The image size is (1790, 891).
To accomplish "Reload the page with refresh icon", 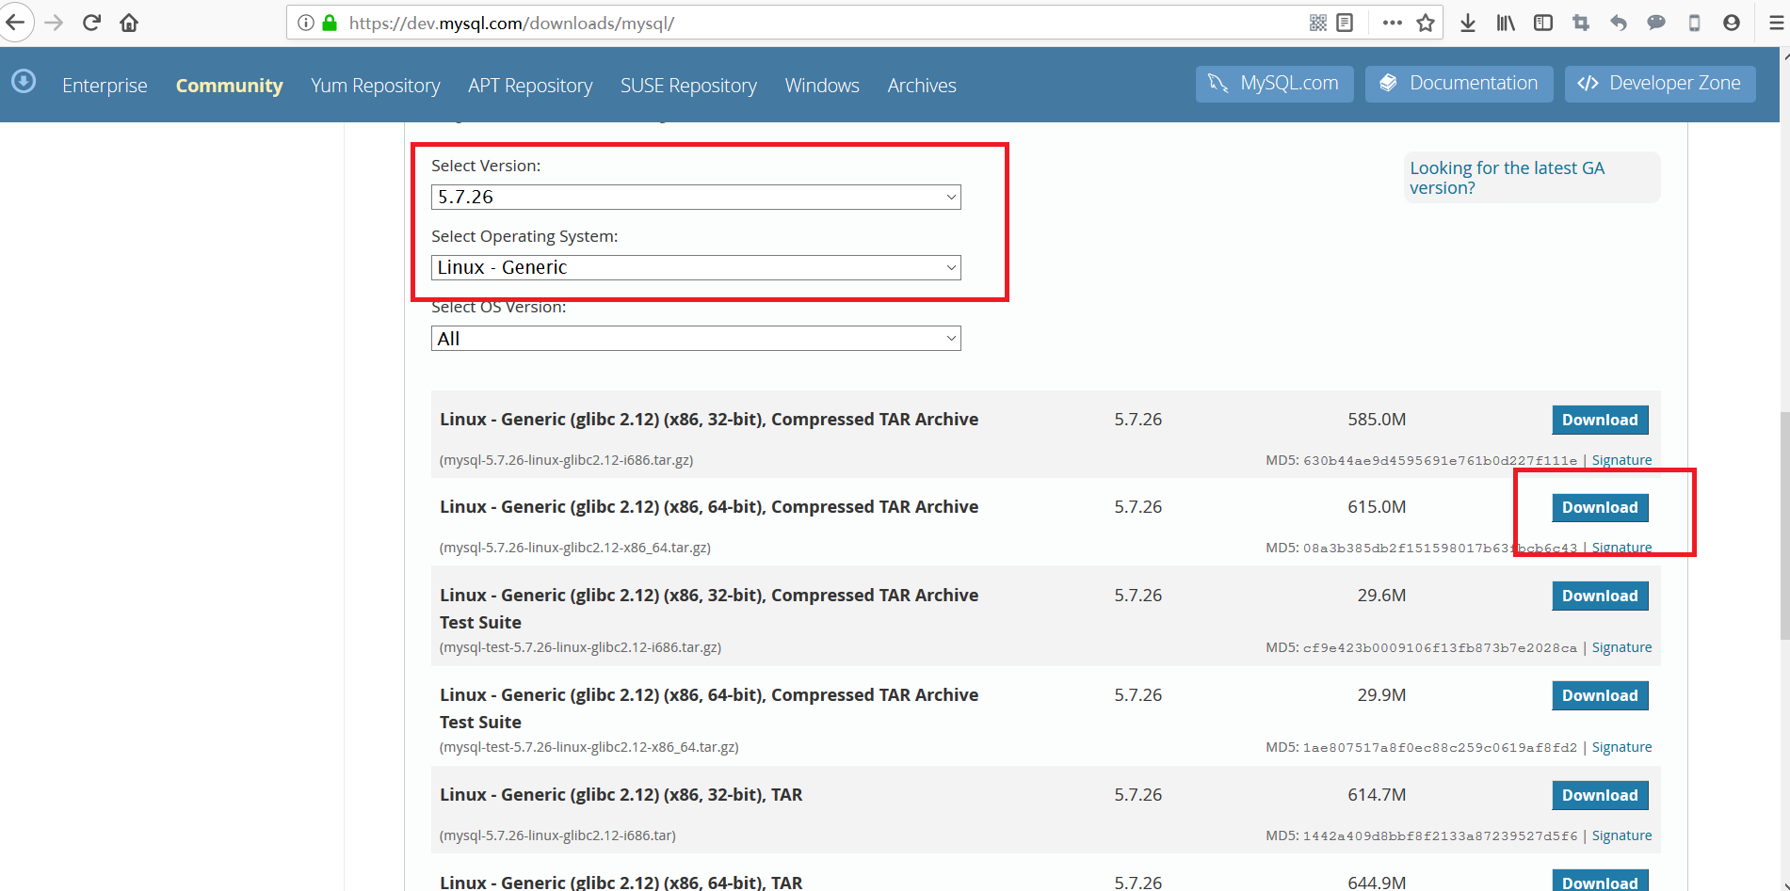I will coord(91,23).
